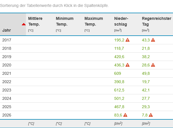Click the 2026 year cell
173x128 pixels.
[x=7, y=115]
